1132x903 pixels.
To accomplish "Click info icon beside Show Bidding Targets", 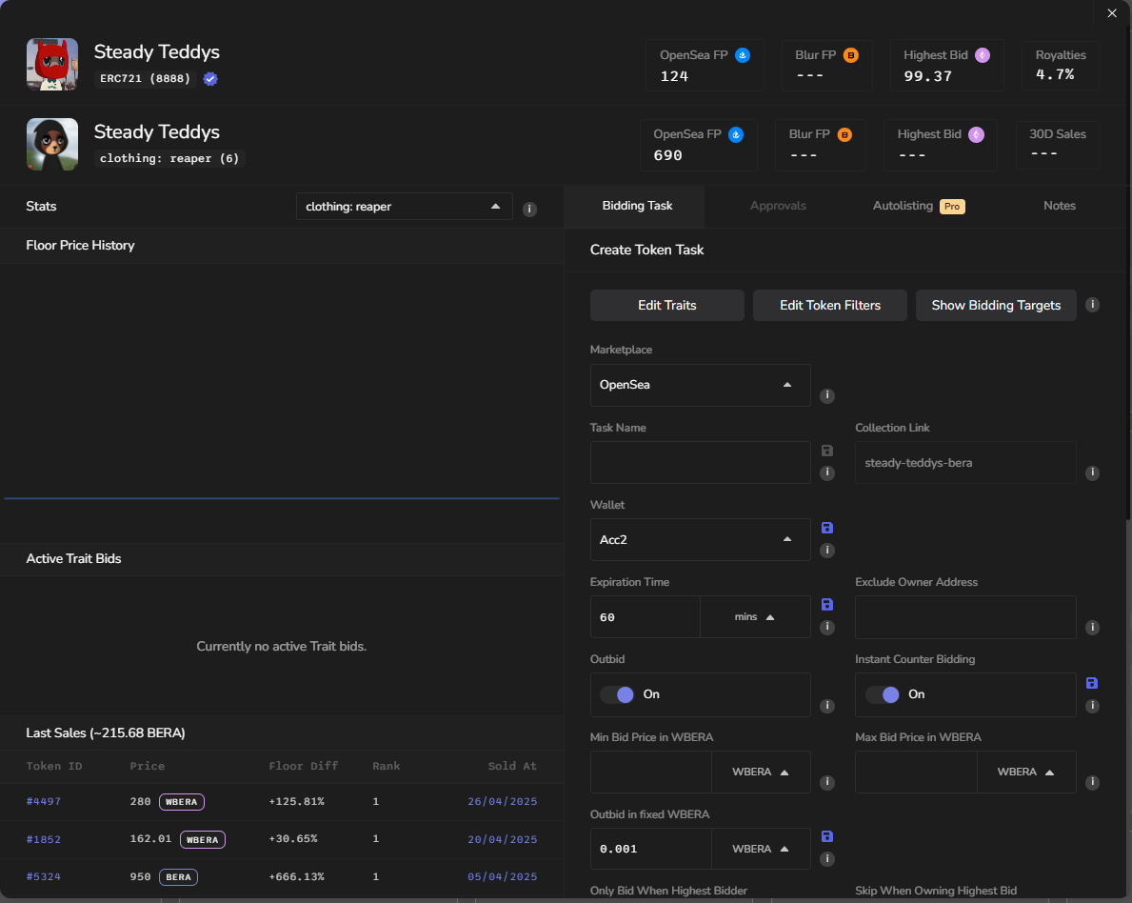I will pyautogui.click(x=1093, y=305).
